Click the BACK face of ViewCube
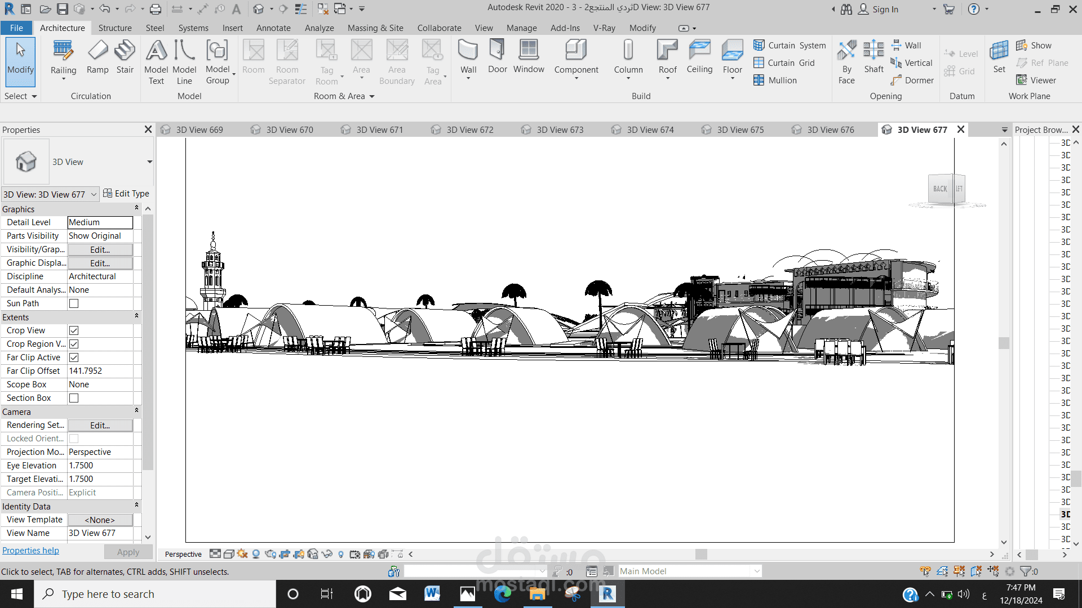Image resolution: width=1082 pixels, height=608 pixels. 939,189
